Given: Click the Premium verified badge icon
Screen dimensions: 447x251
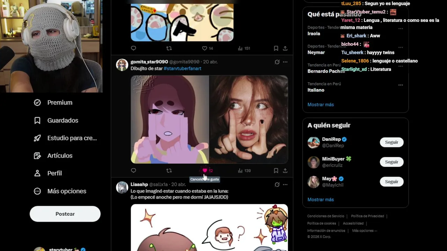Looking at the screenshot, I should [x=37, y=102].
